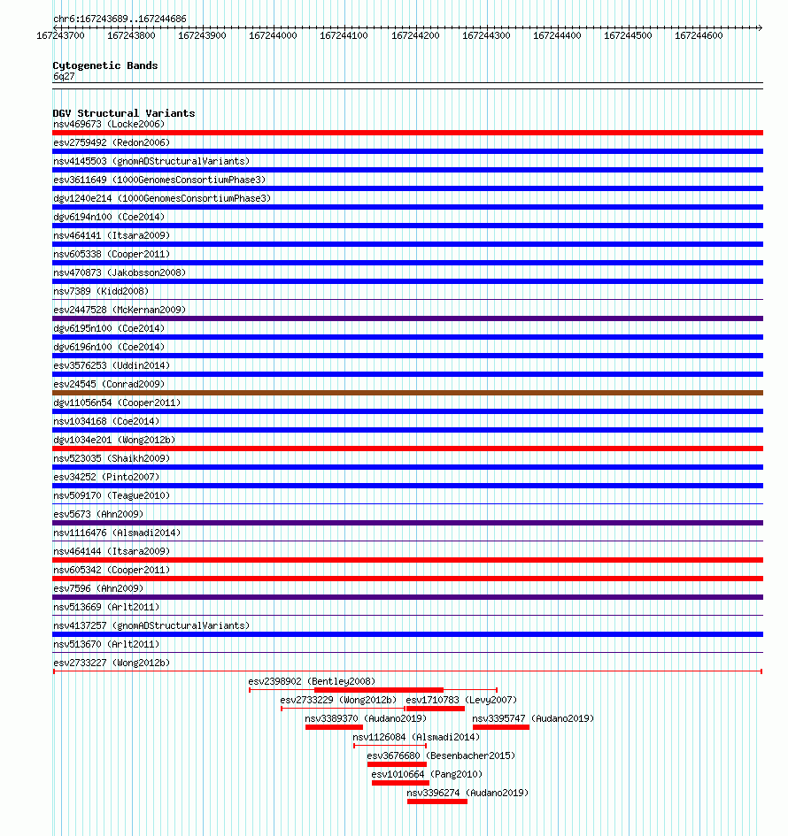Open nsv4145503 (gnomADStructuralVariants) label

[x=151, y=161]
